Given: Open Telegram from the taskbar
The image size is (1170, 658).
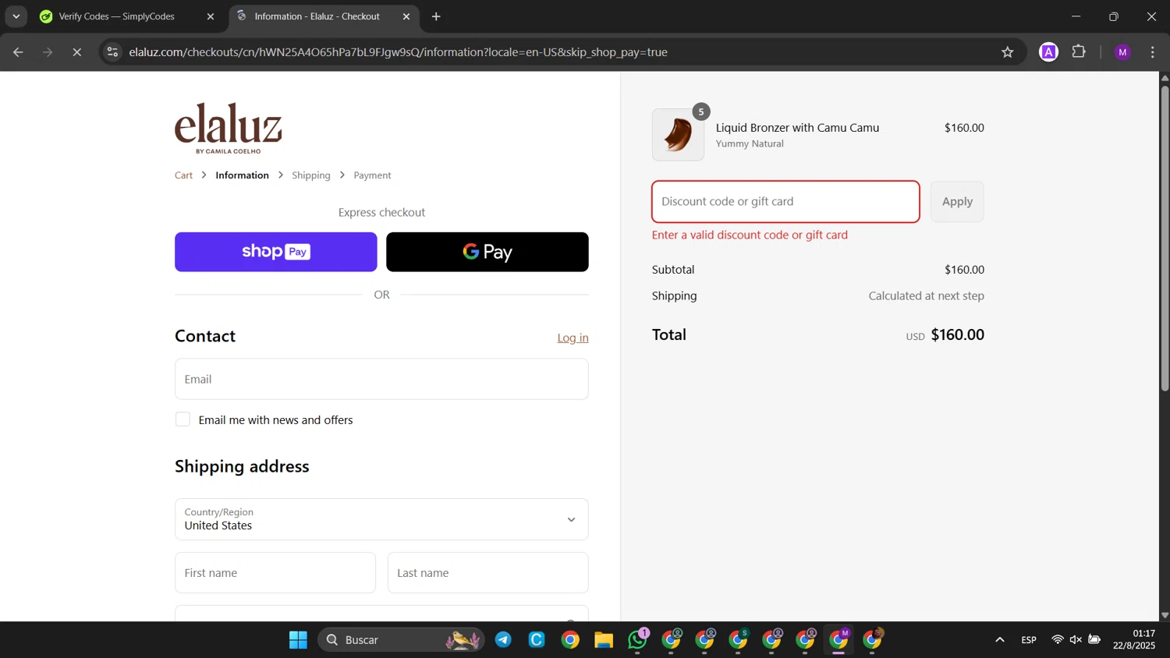Looking at the screenshot, I should [x=503, y=640].
